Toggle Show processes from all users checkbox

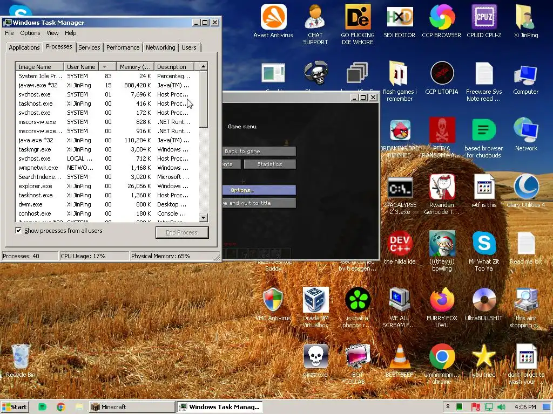tap(18, 231)
